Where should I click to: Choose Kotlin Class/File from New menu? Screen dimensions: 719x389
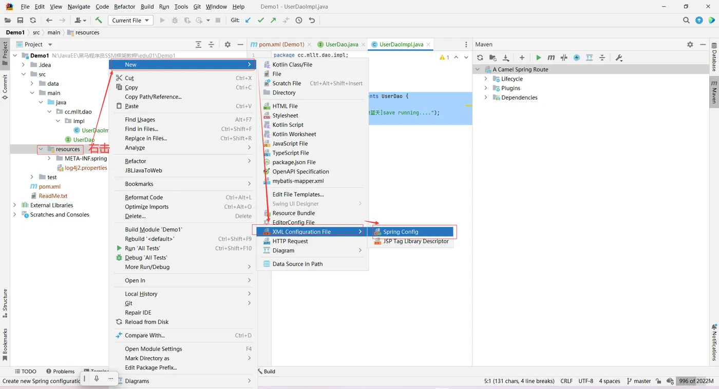pos(312,65)
